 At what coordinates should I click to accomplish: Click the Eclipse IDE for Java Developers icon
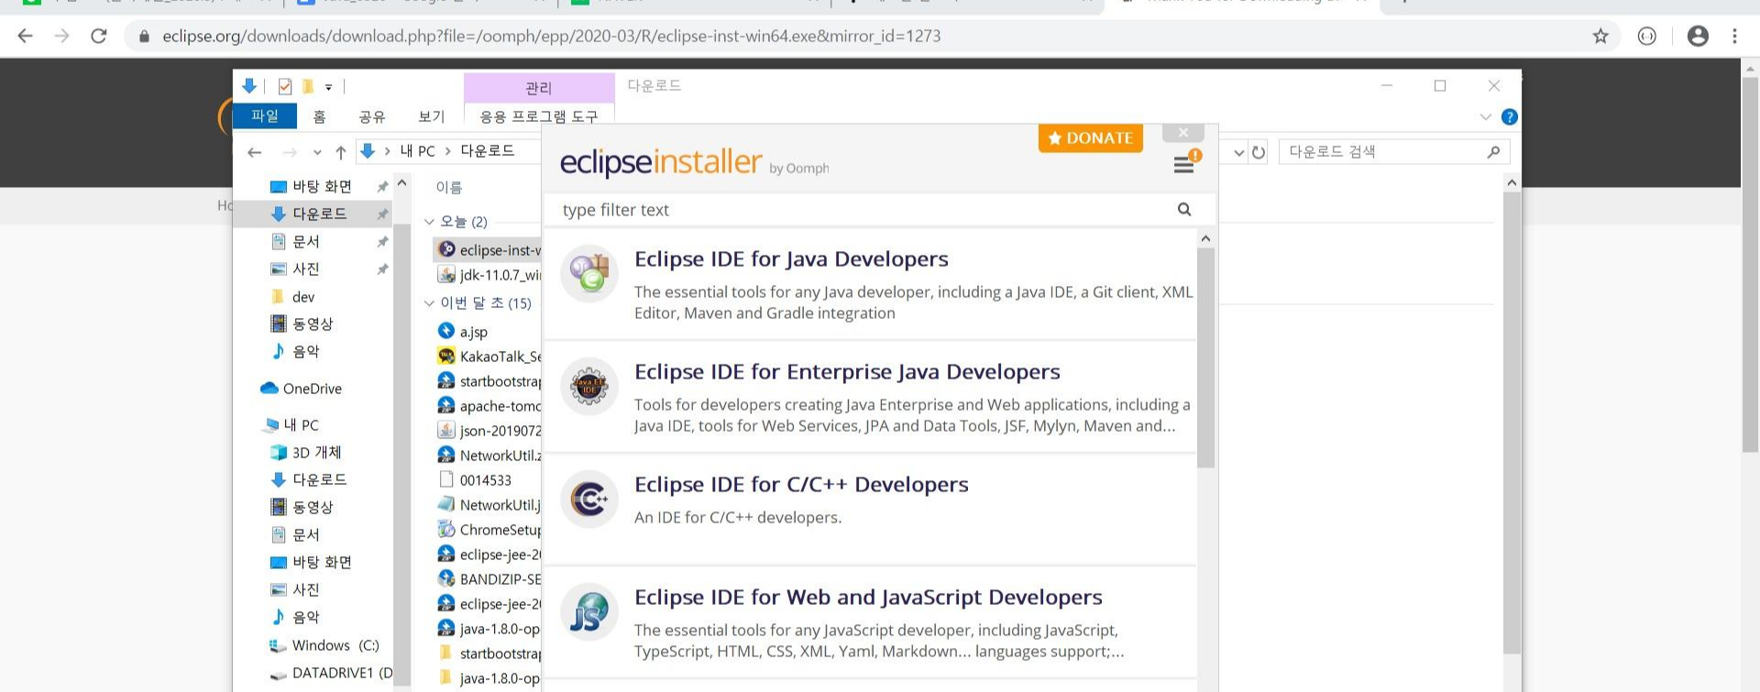(x=589, y=273)
